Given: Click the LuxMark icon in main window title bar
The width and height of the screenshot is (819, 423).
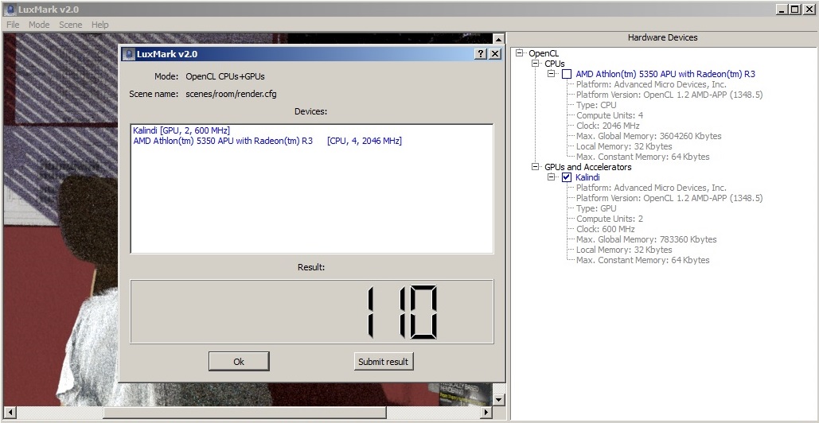Looking at the screenshot, I should 10,10.
